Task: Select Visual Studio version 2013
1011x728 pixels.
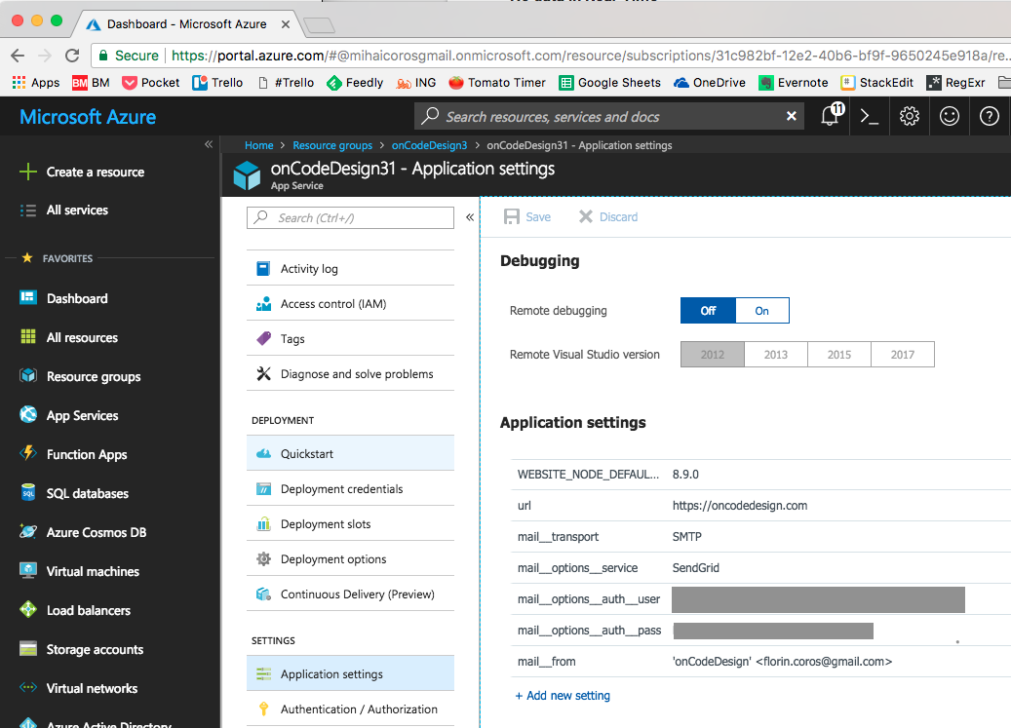Action: point(776,355)
